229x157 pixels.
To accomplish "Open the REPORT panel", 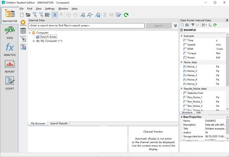I will (x=10, y=66).
